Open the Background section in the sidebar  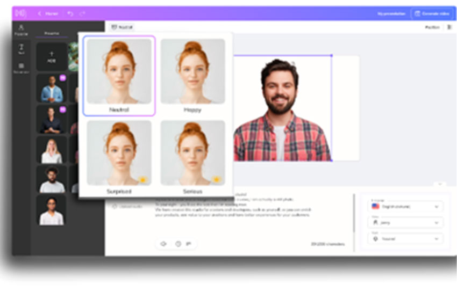click(21, 68)
